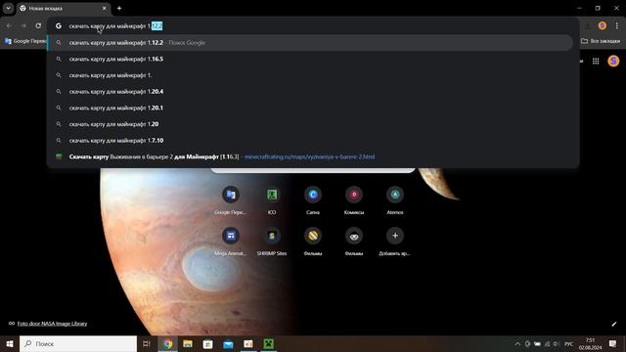Open the Google Переводчик bookmark
Image resolution: width=626 pixels, height=352 pixels.
[x=25, y=41]
